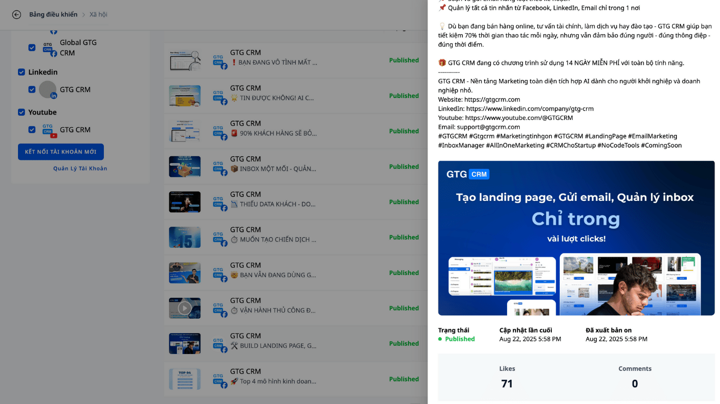The height and width of the screenshot is (404, 720).
Task: Toggle the Youtube group checkbox
Action: point(22,112)
